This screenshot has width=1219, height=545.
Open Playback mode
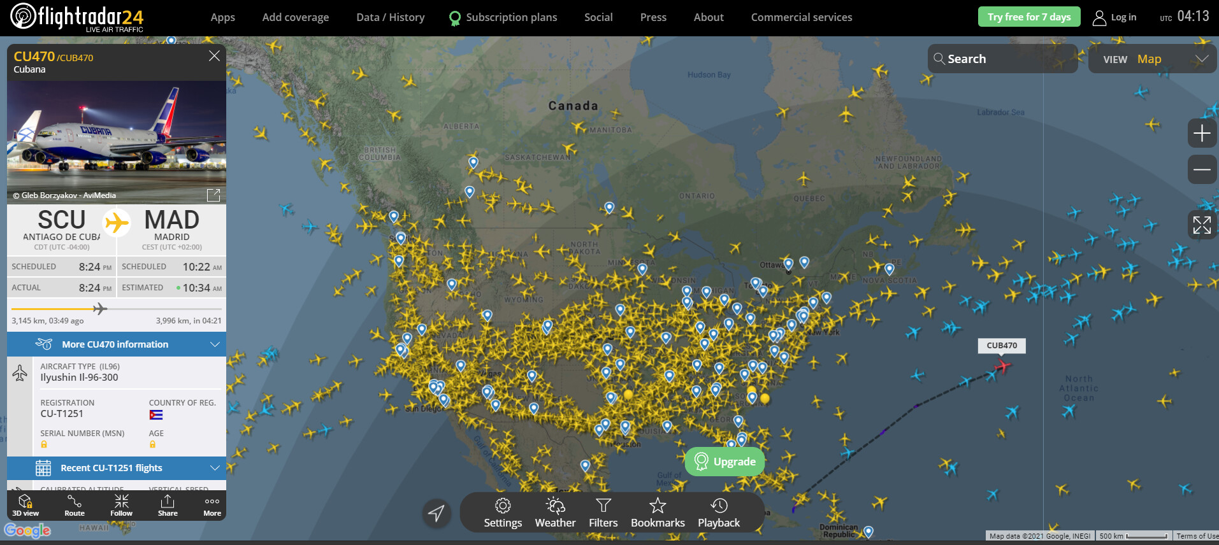click(x=719, y=513)
